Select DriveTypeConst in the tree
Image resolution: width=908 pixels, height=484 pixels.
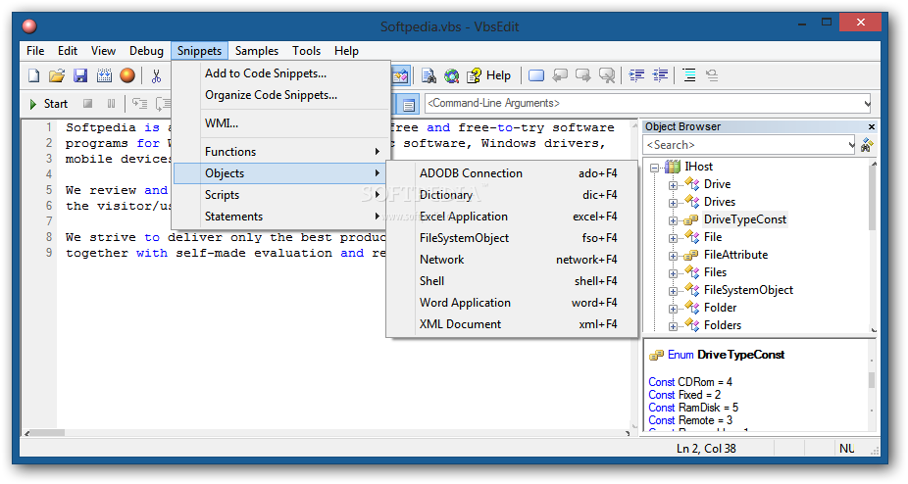744,219
